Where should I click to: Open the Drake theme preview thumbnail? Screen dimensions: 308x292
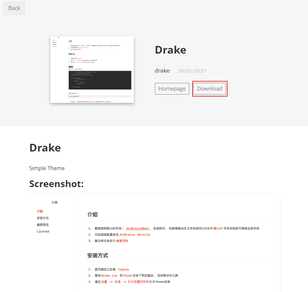pos(92,70)
